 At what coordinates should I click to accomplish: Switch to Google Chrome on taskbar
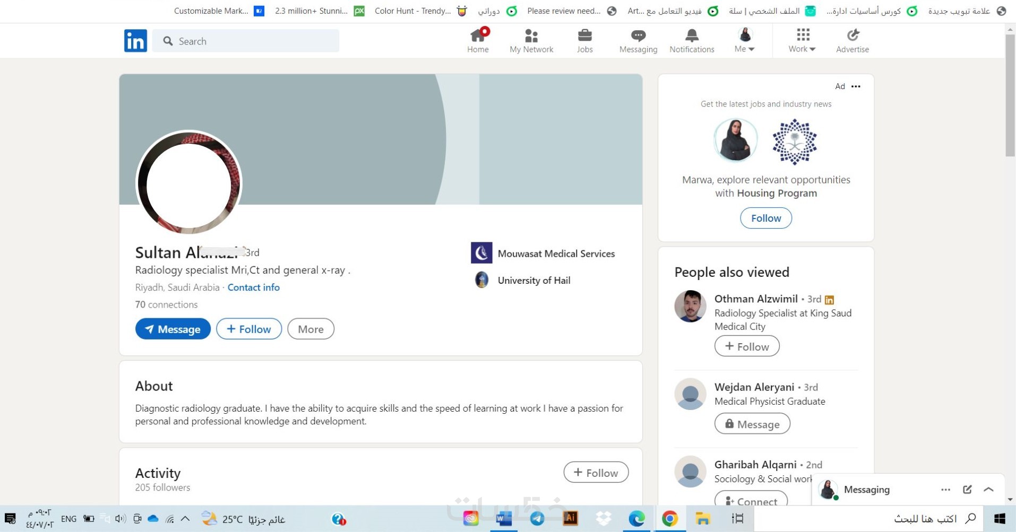point(670,519)
